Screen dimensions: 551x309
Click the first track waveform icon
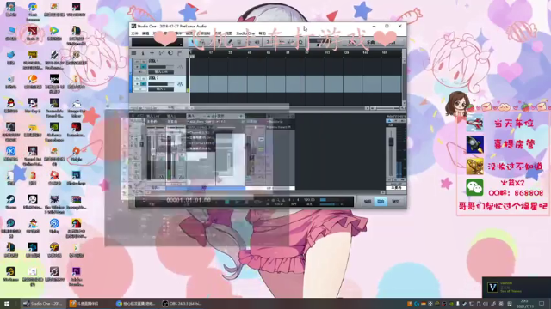tap(180, 67)
